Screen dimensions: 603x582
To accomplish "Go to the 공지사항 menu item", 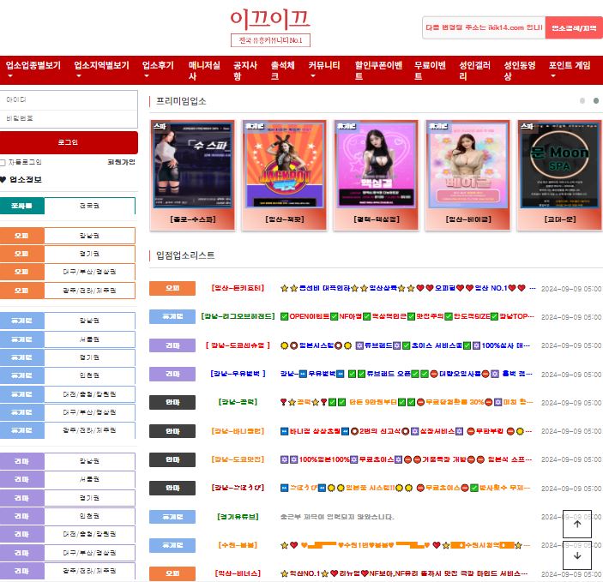I will click(245, 70).
